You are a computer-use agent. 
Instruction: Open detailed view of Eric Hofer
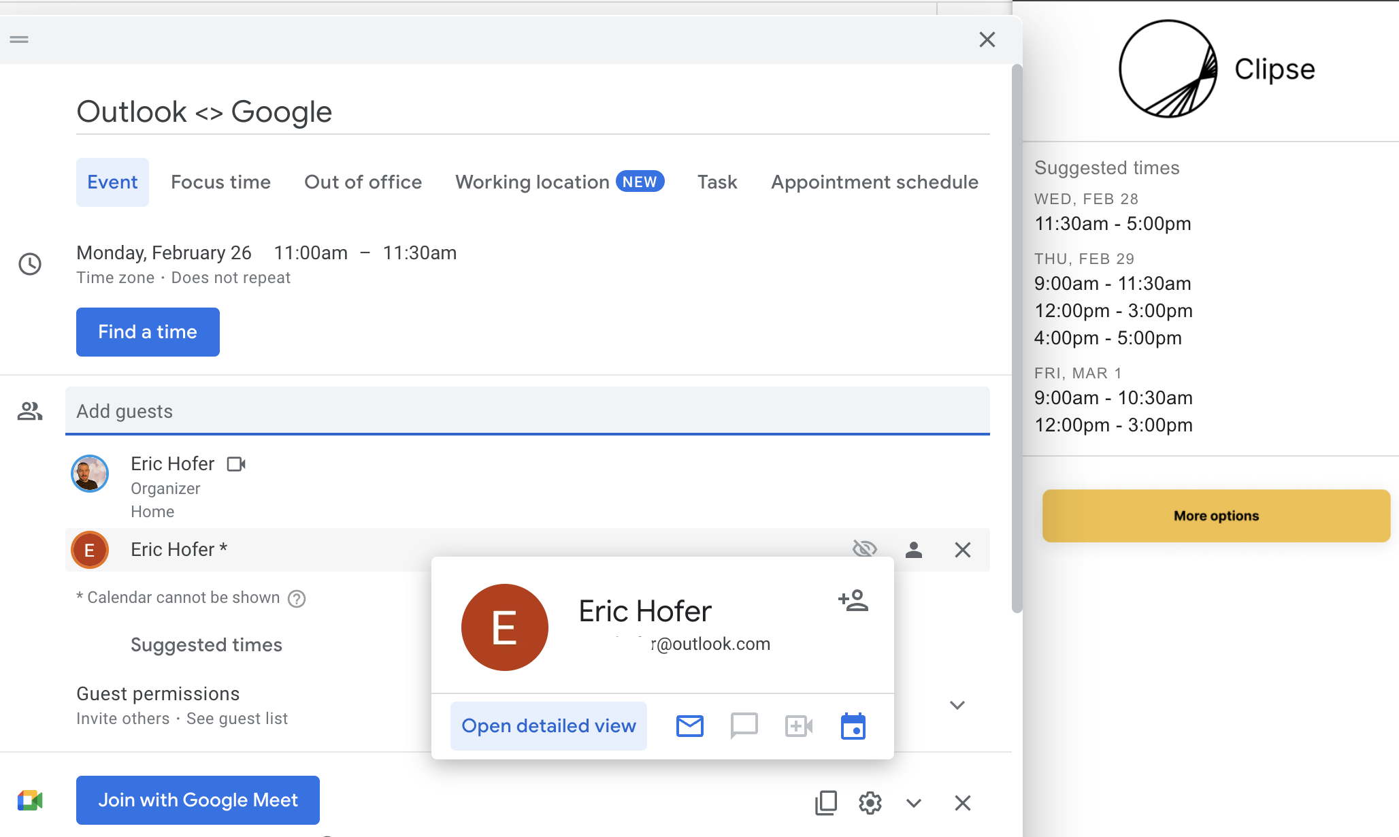(548, 725)
